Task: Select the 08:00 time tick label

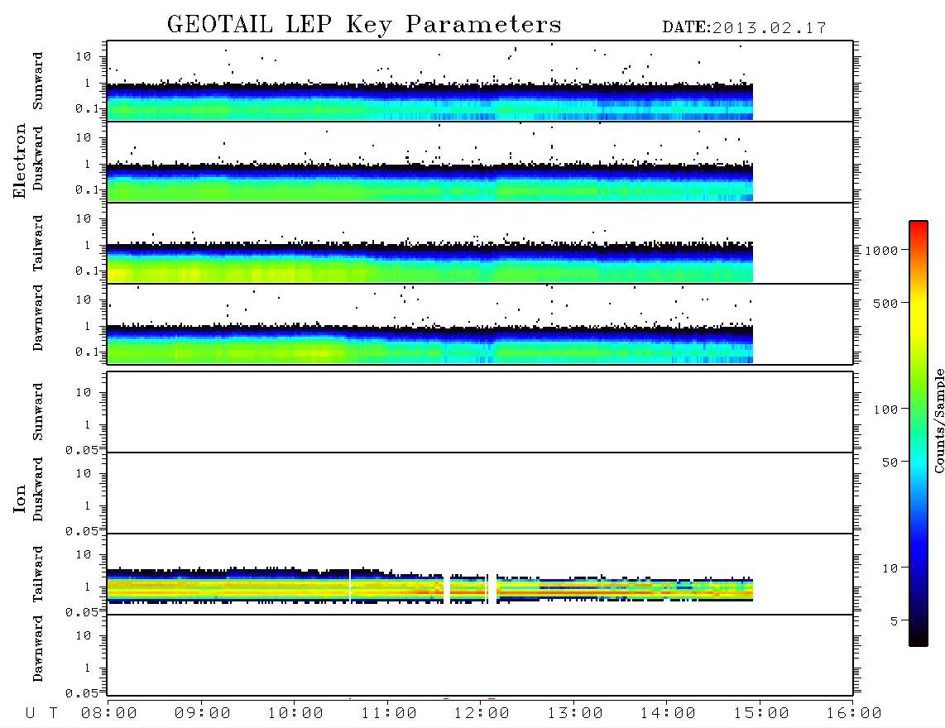Action: 109,713
